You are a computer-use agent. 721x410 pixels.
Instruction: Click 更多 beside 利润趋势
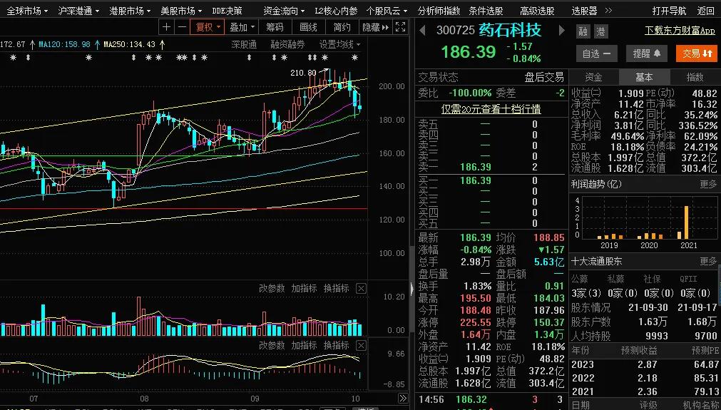[708, 184]
